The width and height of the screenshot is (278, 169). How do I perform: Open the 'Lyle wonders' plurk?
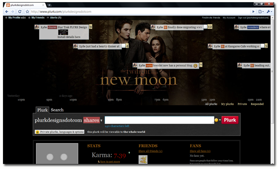pyautogui.click(x=255, y=27)
